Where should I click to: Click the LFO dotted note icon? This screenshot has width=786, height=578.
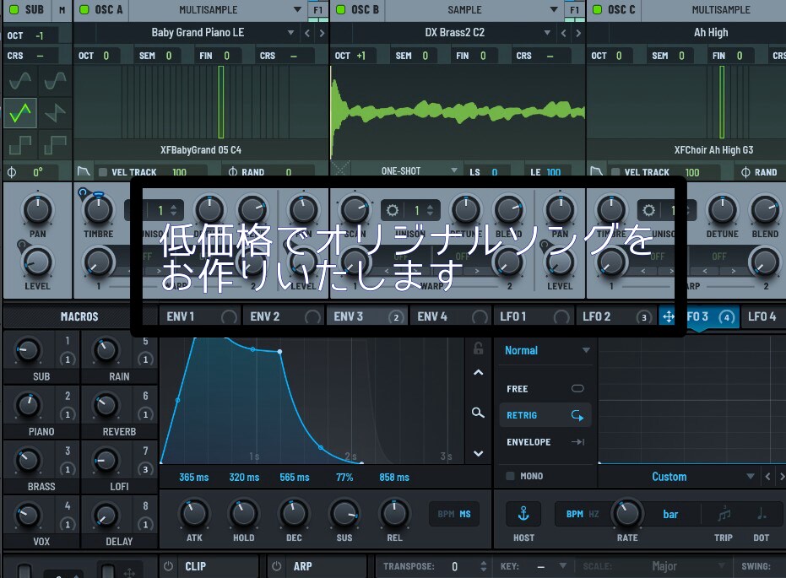click(762, 513)
